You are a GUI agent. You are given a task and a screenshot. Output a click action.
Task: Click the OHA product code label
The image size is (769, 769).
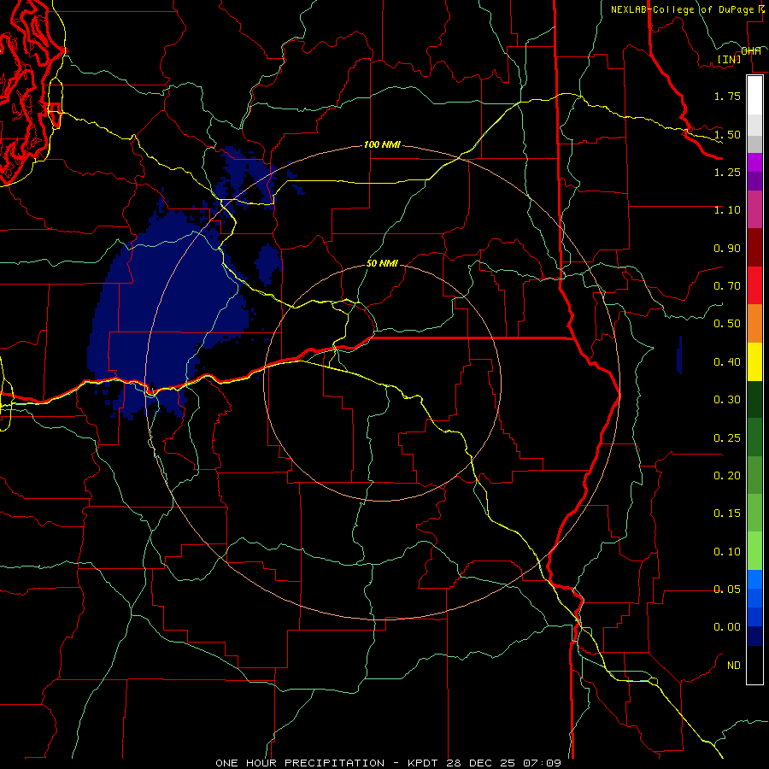tap(751, 51)
